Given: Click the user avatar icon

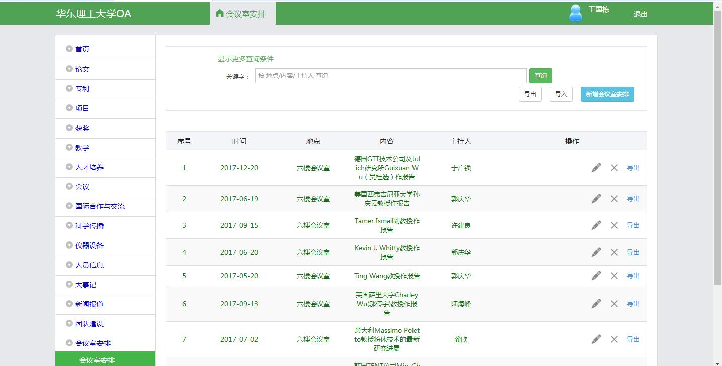Looking at the screenshot, I should click(576, 13).
